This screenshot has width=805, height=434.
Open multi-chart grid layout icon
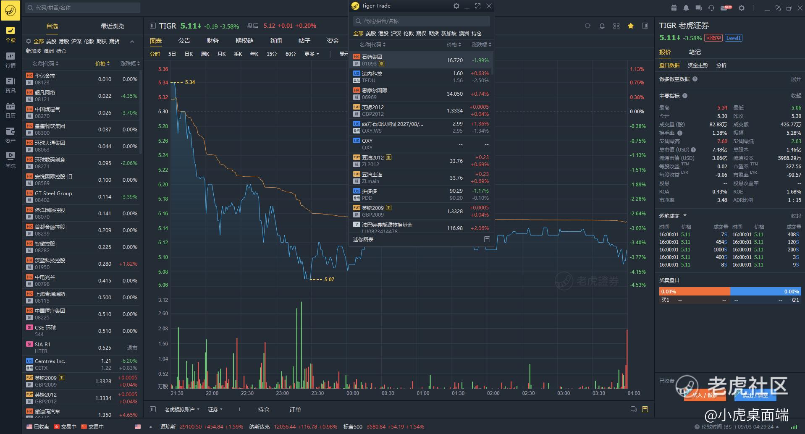616,26
